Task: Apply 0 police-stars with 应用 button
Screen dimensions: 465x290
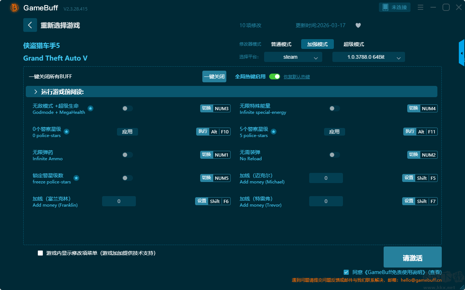Action: 128,132
